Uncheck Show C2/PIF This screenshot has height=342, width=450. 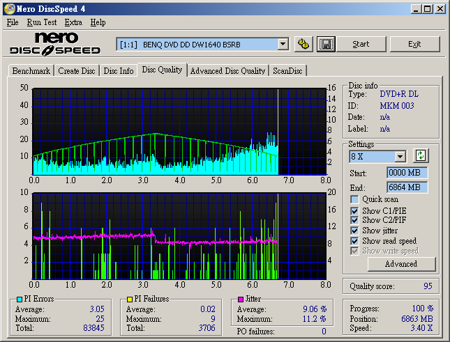[354, 220]
